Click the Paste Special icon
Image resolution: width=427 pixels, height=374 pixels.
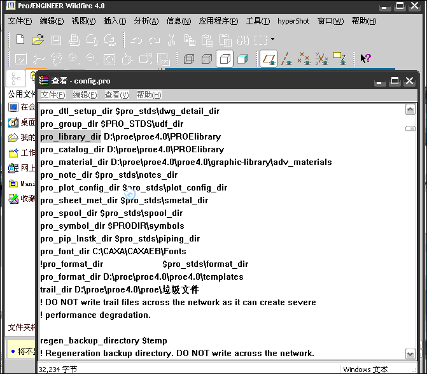(225, 40)
